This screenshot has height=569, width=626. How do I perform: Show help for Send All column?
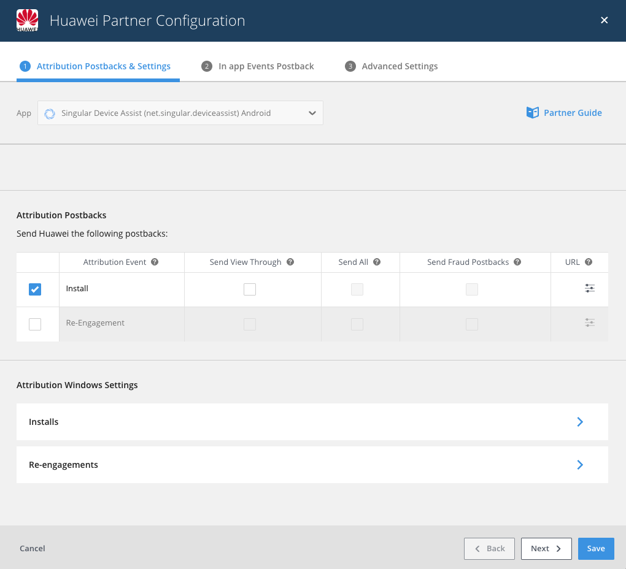pyautogui.click(x=377, y=262)
